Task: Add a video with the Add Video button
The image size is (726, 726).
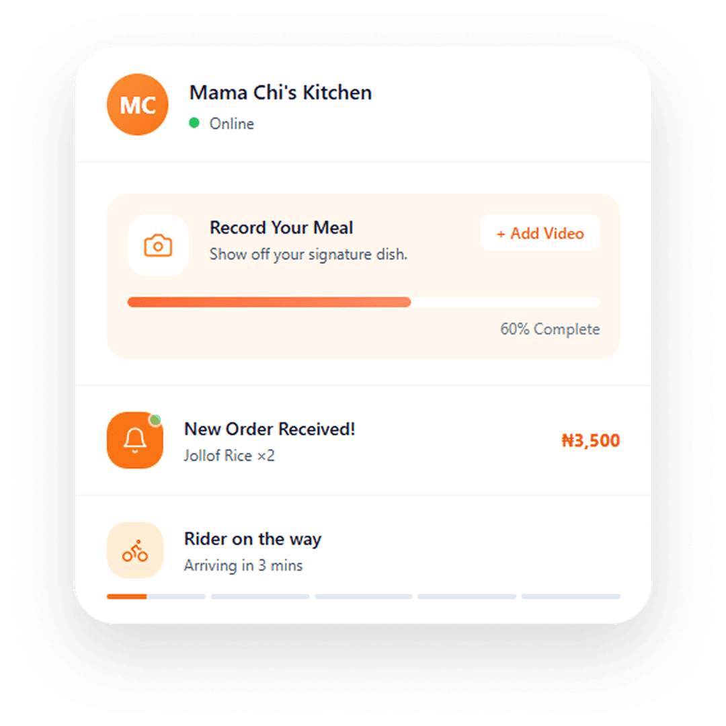Action: pyautogui.click(x=540, y=233)
